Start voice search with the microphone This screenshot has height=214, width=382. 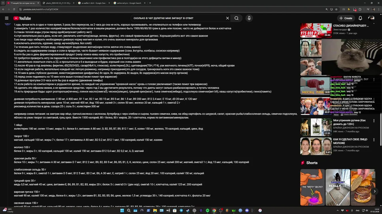[249, 18]
